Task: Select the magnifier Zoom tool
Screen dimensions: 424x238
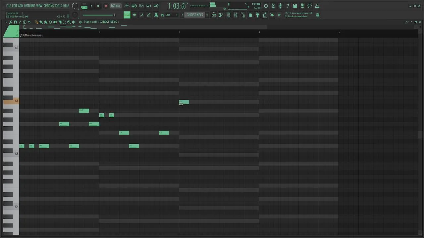Action: [69, 22]
